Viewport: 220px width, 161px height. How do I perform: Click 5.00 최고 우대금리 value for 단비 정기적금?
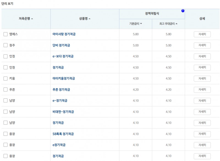(x=169, y=45)
